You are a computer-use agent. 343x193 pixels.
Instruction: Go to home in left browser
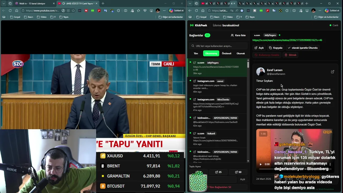[x=17, y=10]
